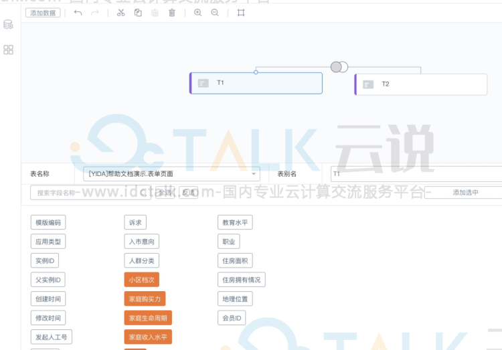Deselect the 家庭生命周期 field
Image resolution: width=502 pixels, height=350 pixels.
click(x=148, y=318)
